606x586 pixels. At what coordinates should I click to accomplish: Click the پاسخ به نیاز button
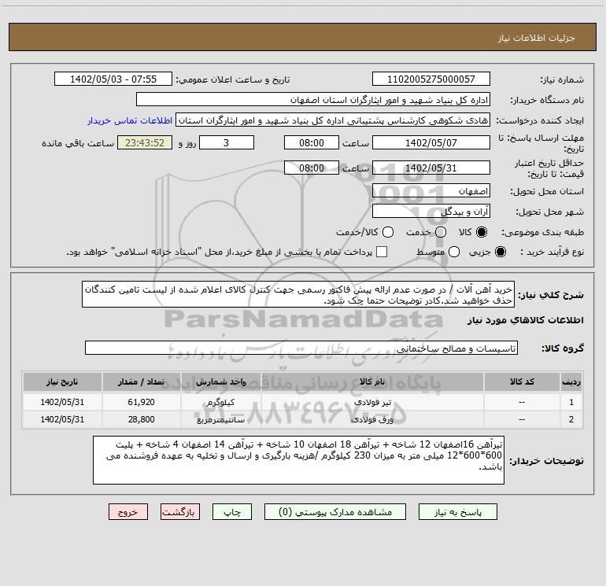[458, 512]
